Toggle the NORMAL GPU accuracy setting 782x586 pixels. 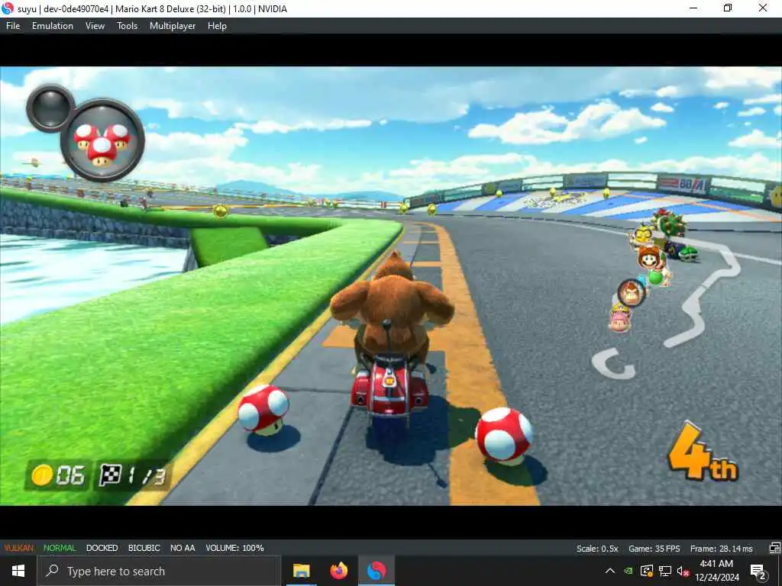(60, 548)
